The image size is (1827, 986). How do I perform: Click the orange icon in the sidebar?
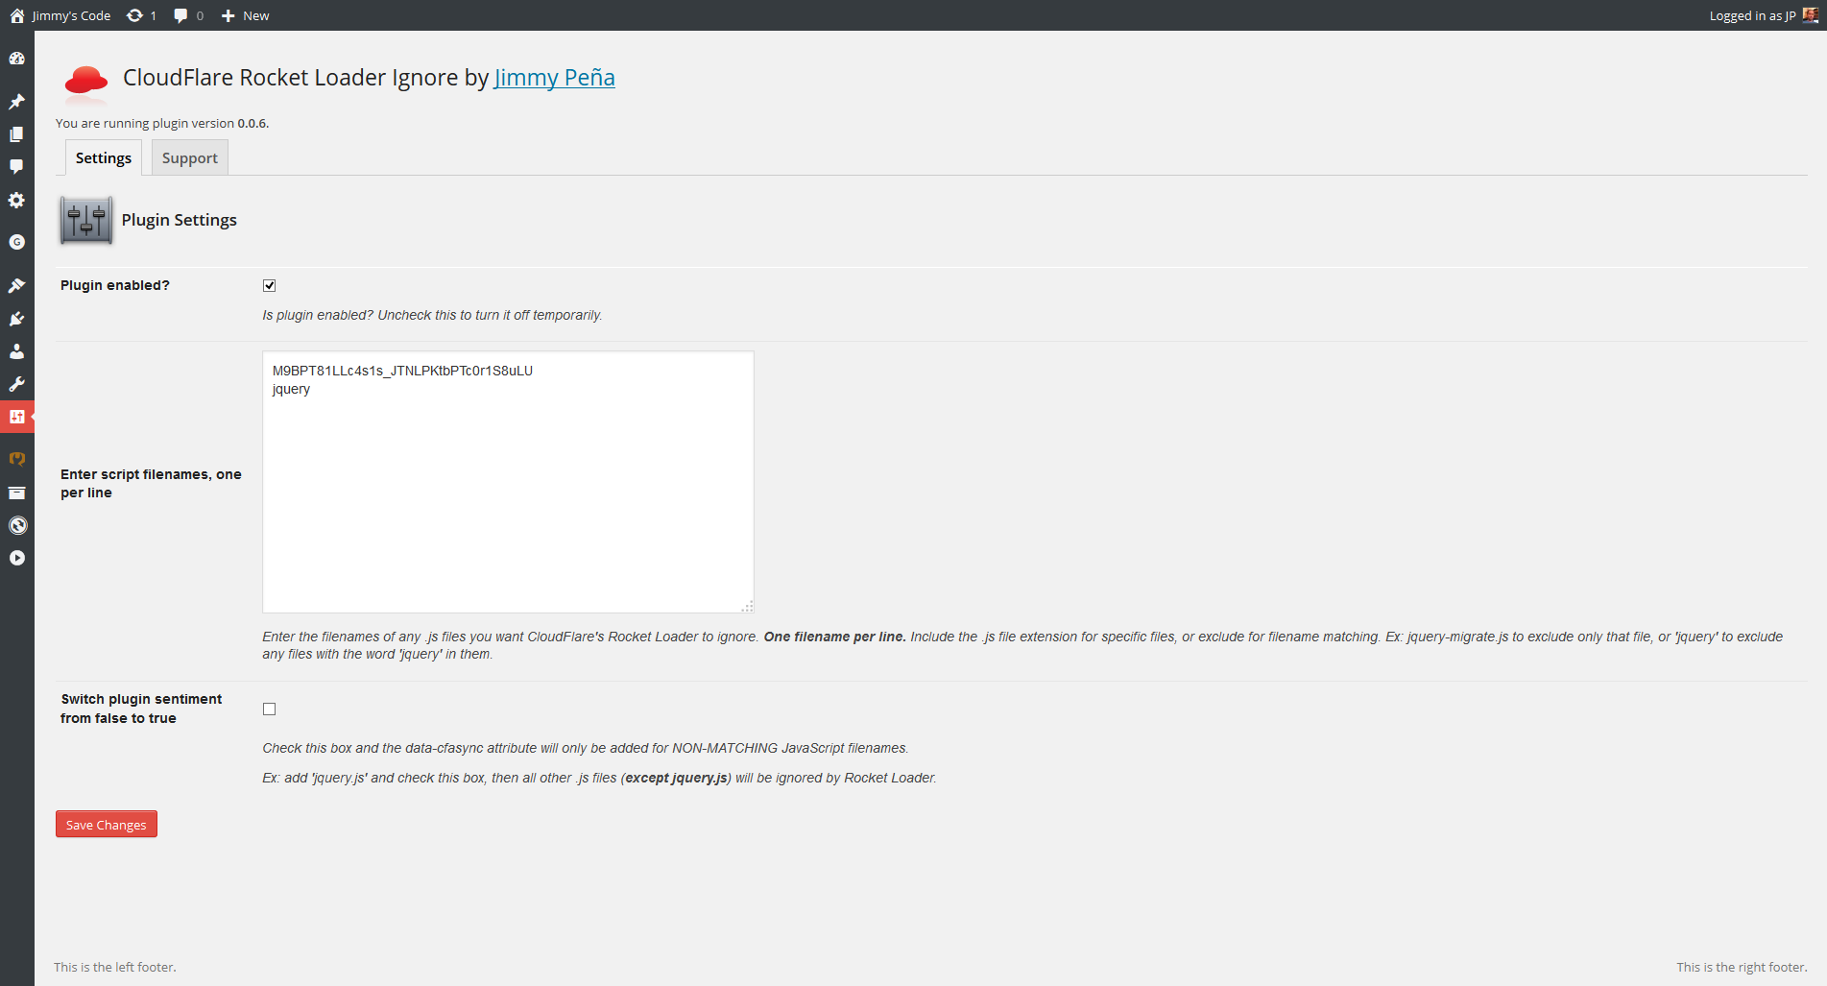tap(16, 459)
